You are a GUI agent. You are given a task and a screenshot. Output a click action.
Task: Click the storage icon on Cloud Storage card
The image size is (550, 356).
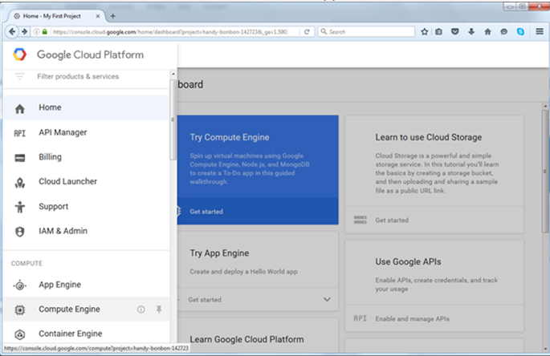pos(361,220)
